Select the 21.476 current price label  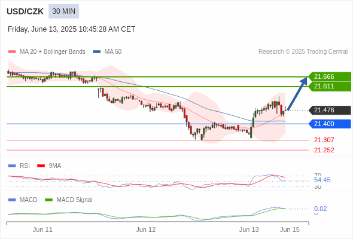330,110
